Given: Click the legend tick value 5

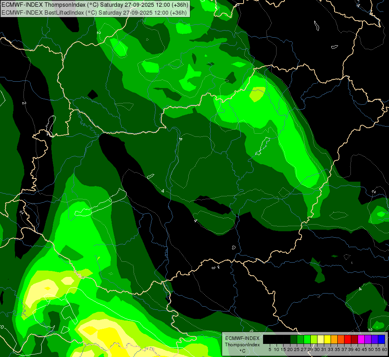Looking at the screenshot, I should pos(270,349).
